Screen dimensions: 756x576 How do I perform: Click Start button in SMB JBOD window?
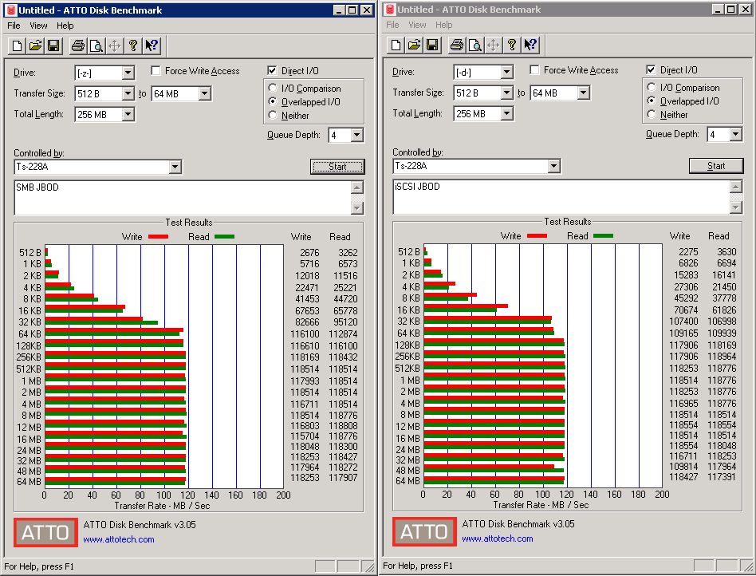coord(337,167)
